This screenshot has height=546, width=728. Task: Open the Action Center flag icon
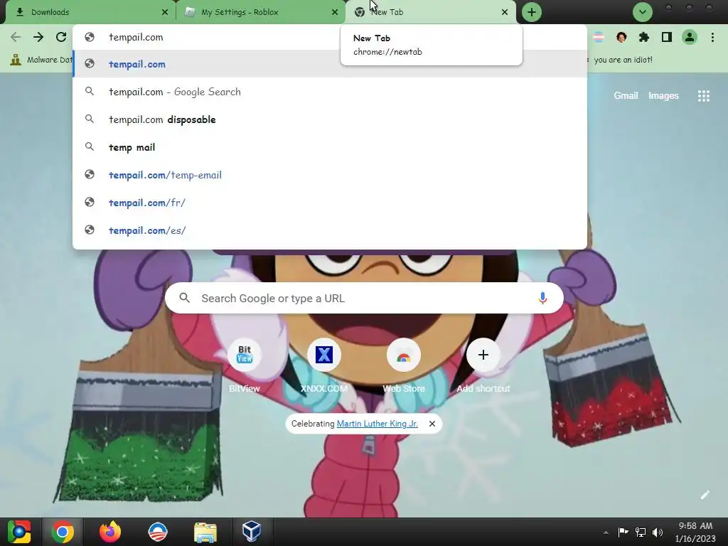point(623,532)
